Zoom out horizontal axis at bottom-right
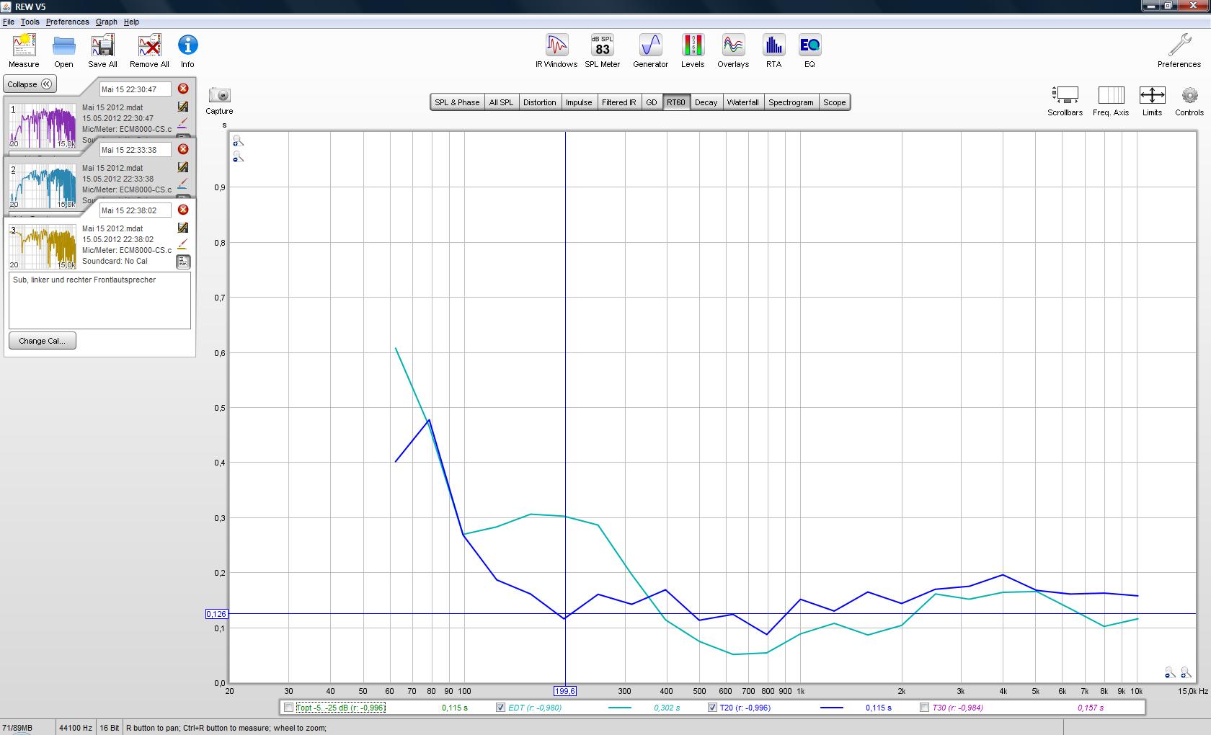Viewport: 1211px width, 735px height. tap(1170, 673)
